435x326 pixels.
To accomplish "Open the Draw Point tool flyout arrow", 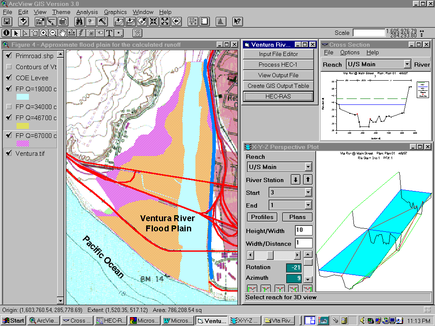I will (x=122, y=36).
